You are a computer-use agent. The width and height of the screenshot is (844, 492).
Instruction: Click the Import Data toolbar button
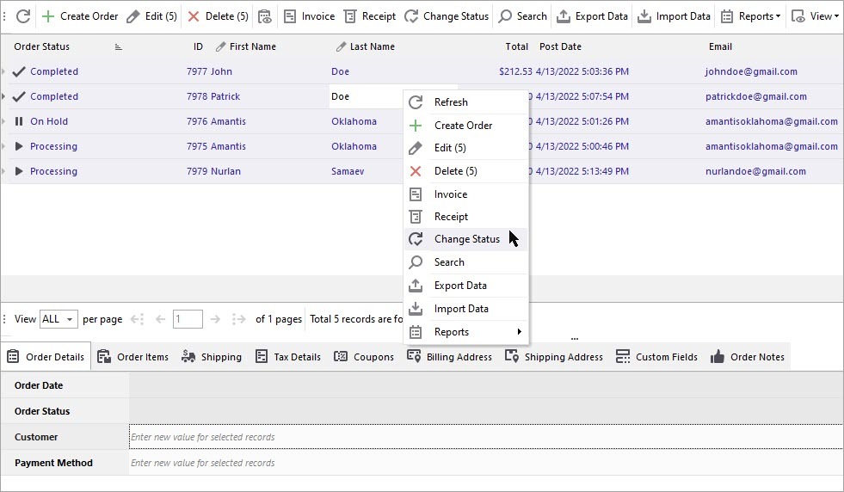click(675, 16)
